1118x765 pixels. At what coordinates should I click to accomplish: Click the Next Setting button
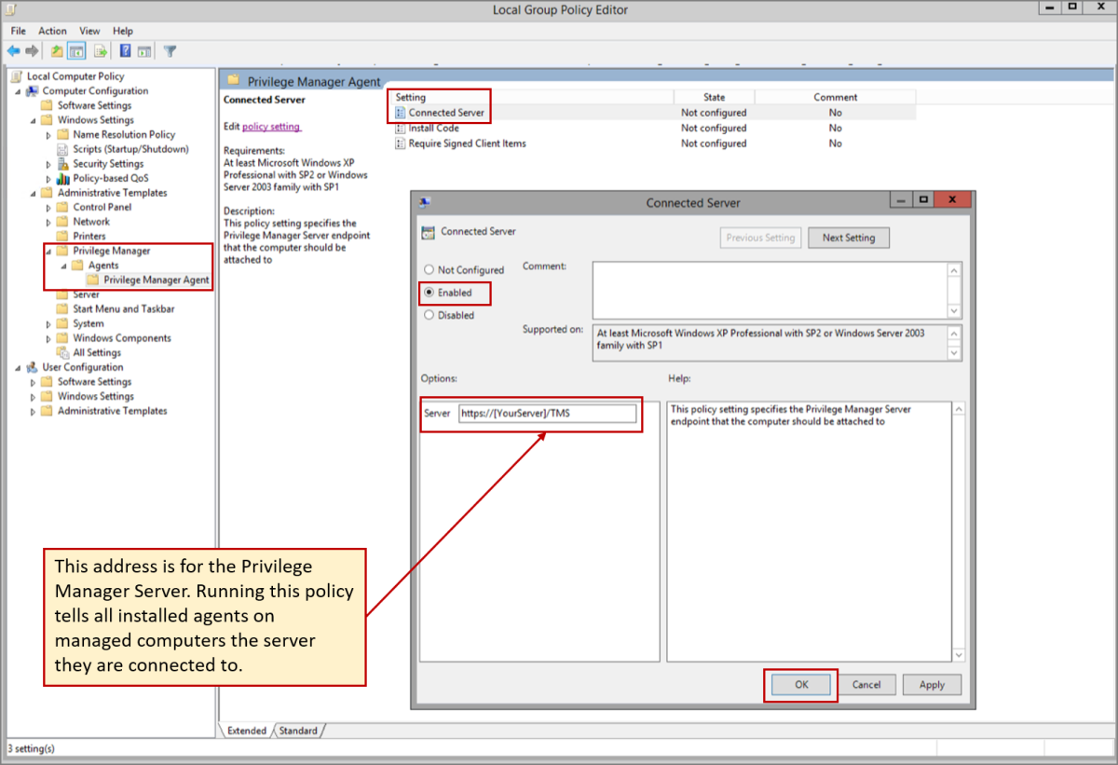pyautogui.click(x=848, y=238)
